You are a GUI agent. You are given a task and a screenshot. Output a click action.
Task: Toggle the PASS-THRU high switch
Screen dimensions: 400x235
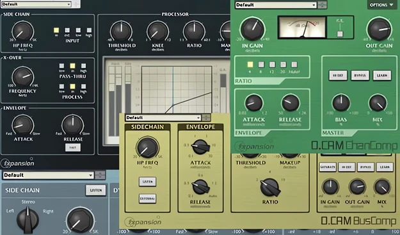[83, 66]
